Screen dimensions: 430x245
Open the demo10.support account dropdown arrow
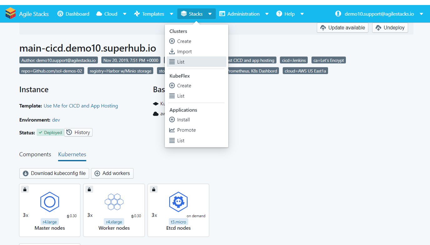421,14
